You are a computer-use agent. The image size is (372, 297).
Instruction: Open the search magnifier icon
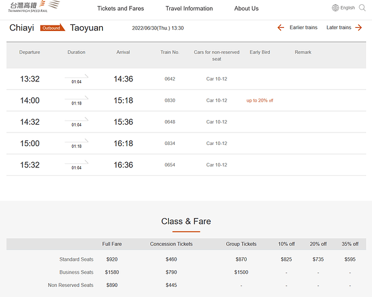click(x=362, y=8)
